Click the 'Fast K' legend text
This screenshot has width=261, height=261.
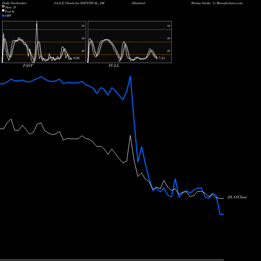click(x=10, y=11)
